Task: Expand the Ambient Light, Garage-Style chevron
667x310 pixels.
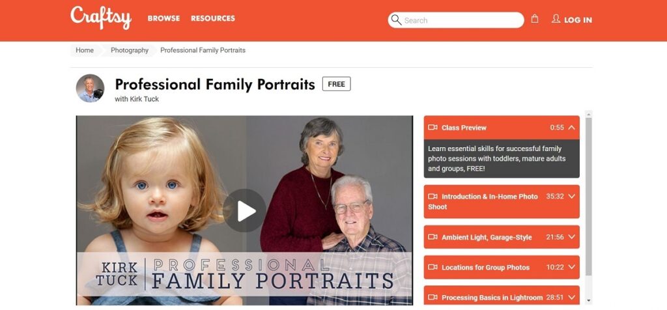Action: point(572,237)
